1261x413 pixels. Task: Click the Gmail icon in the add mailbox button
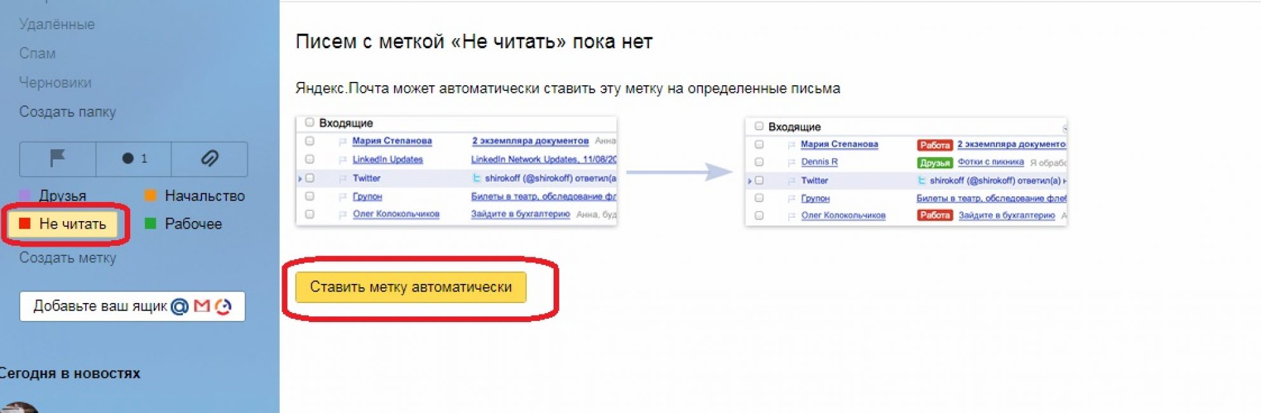click(202, 306)
